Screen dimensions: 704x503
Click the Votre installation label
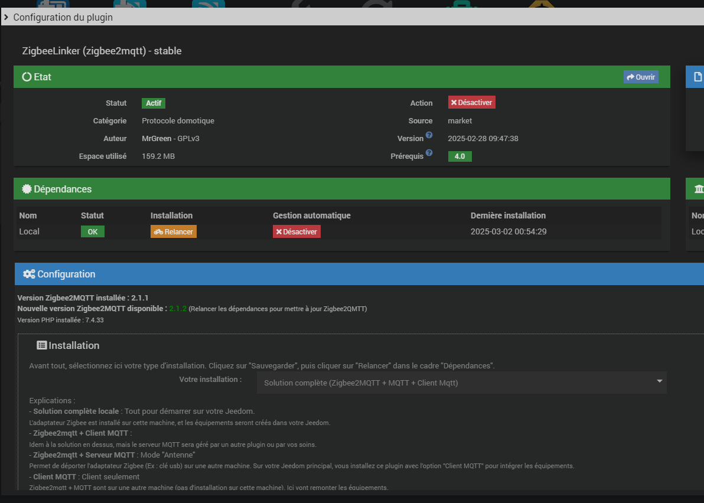pos(211,379)
